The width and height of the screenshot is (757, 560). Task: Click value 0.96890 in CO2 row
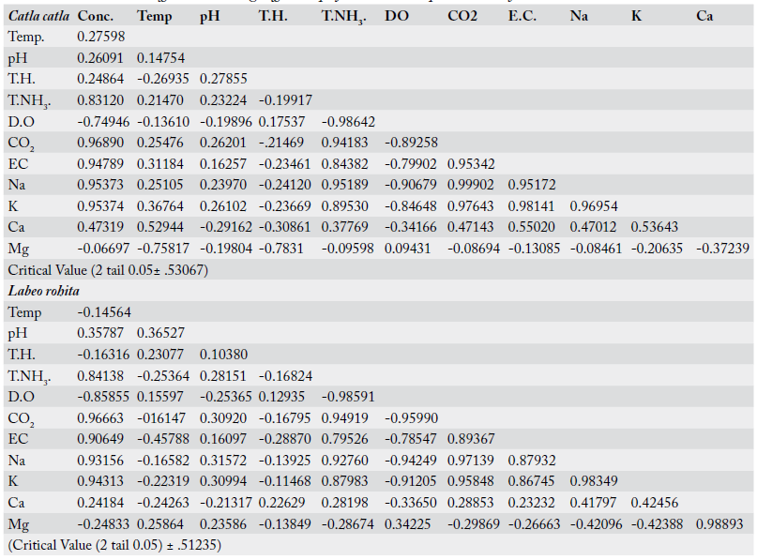point(100,143)
